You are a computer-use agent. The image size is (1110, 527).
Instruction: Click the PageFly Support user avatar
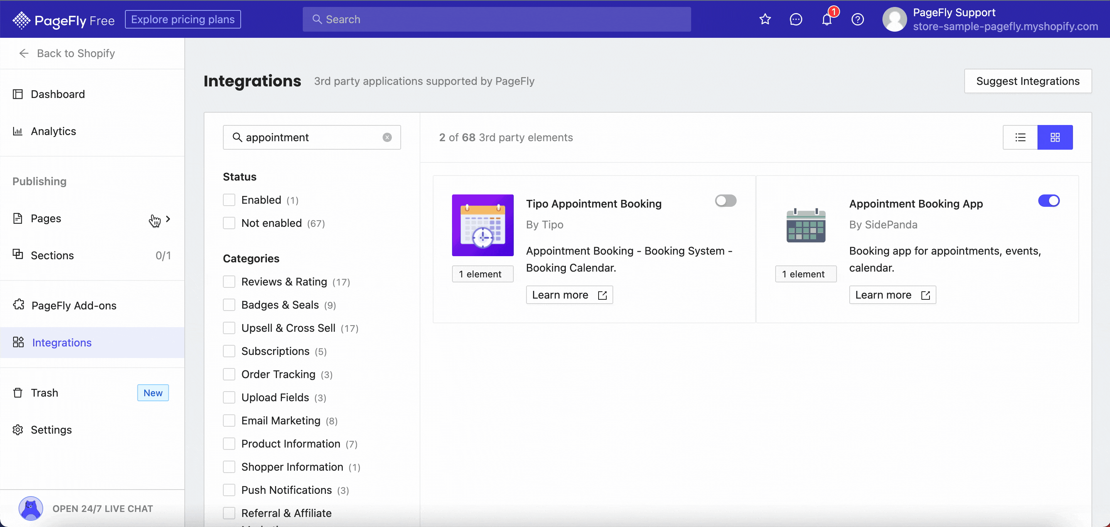894,19
